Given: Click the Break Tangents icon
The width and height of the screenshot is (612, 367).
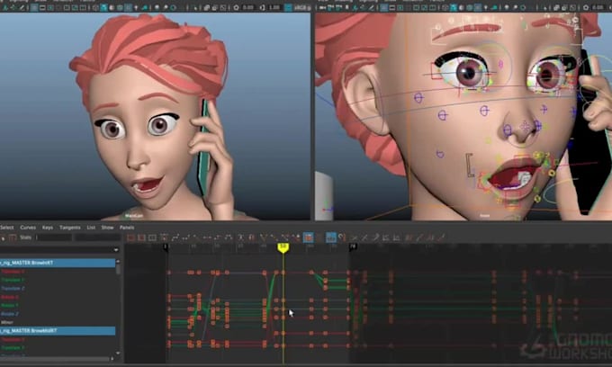Looking at the screenshot, I should (x=264, y=237).
